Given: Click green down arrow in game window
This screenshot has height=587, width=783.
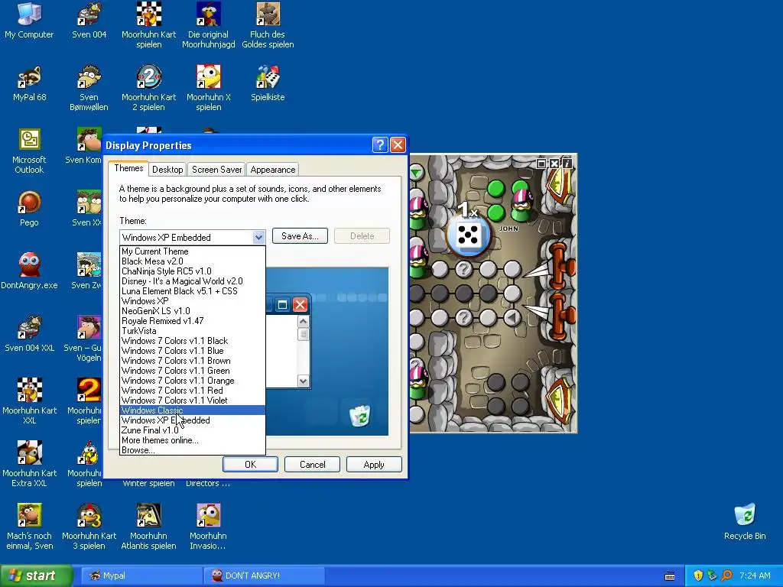Looking at the screenshot, I should click(x=417, y=173).
